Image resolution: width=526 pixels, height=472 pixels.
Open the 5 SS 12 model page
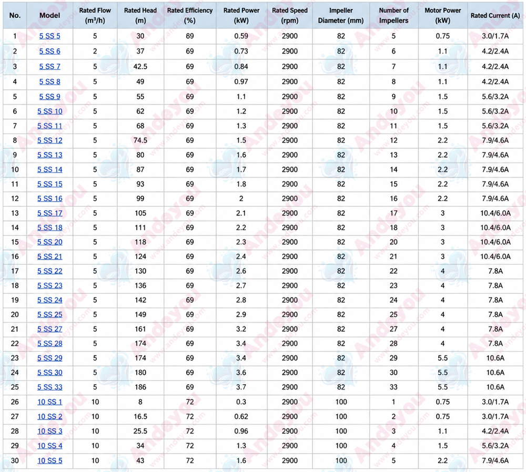coord(49,140)
